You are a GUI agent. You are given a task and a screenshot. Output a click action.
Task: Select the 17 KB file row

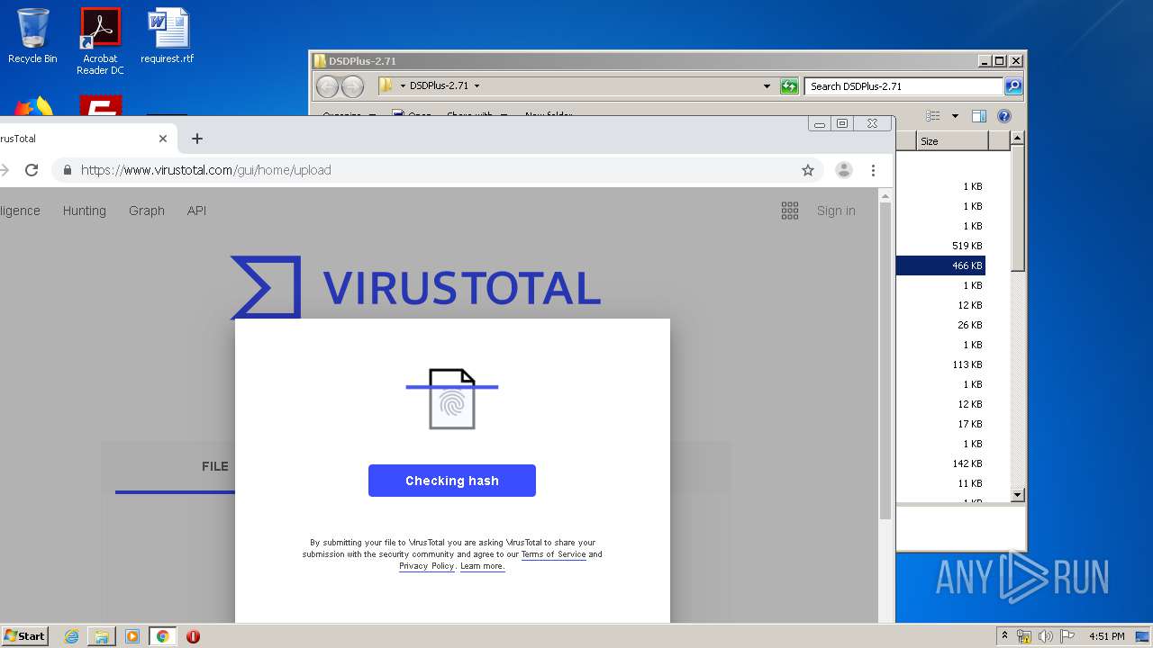click(940, 424)
